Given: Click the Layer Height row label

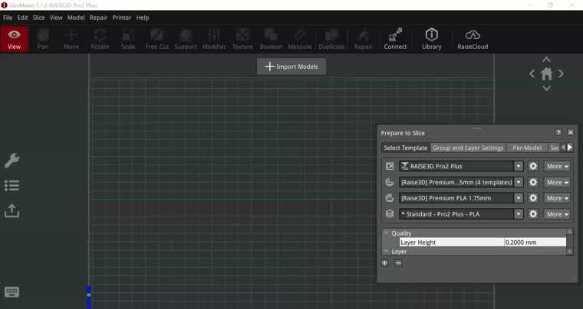Looking at the screenshot, I should point(418,242).
